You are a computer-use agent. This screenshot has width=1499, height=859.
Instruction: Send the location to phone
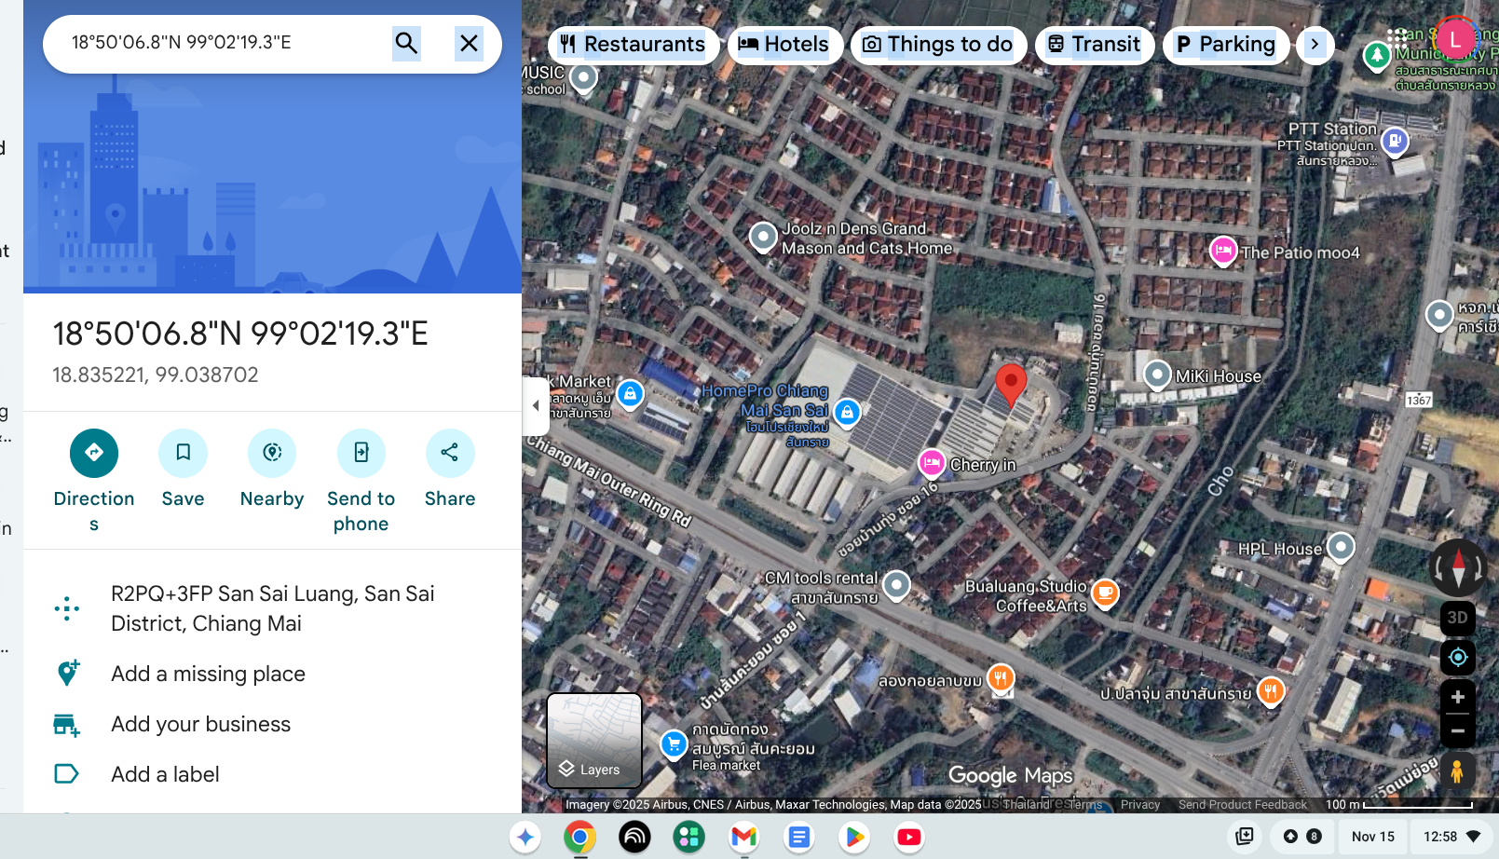pos(361,454)
